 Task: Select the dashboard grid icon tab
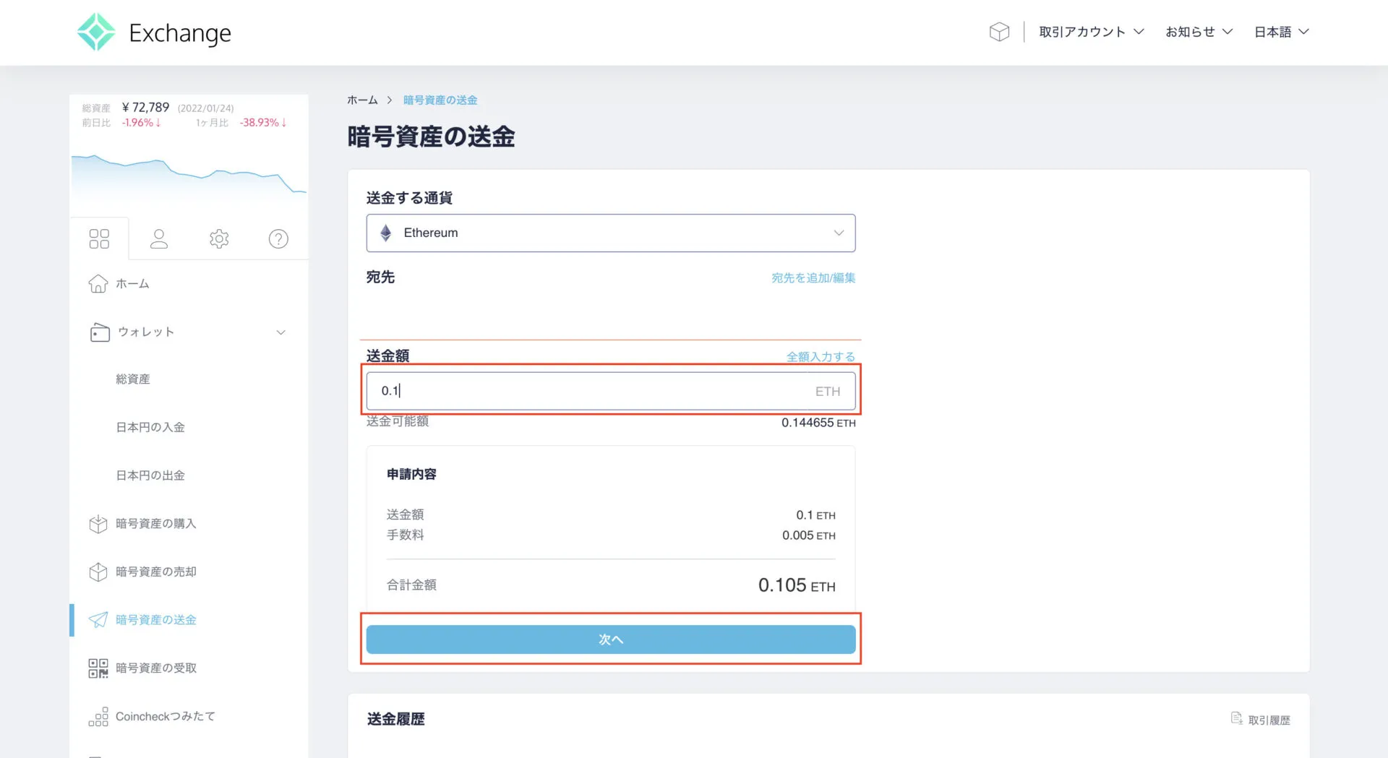tap(99, 237)
